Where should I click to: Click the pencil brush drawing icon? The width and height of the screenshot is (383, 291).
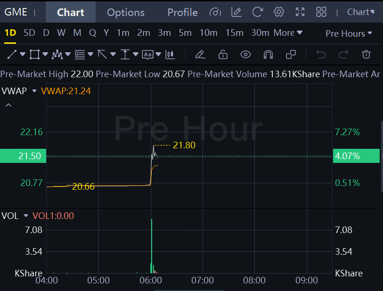tap(200, 55)
